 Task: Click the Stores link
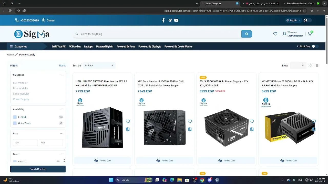coord(51,20)
